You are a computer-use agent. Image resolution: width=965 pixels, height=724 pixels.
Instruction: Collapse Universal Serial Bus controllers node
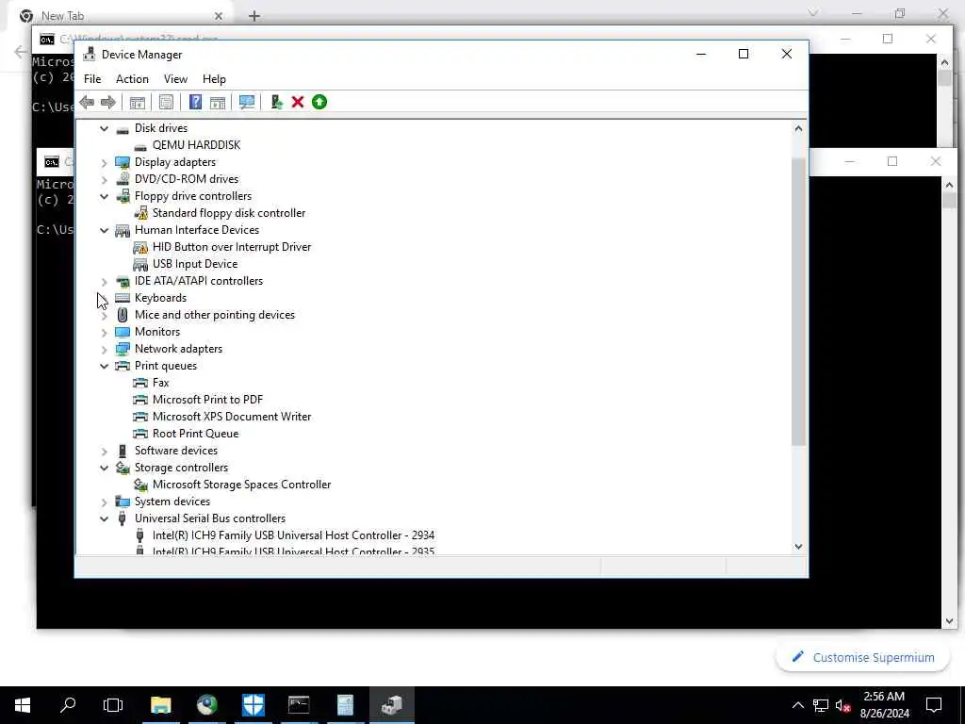104,519
